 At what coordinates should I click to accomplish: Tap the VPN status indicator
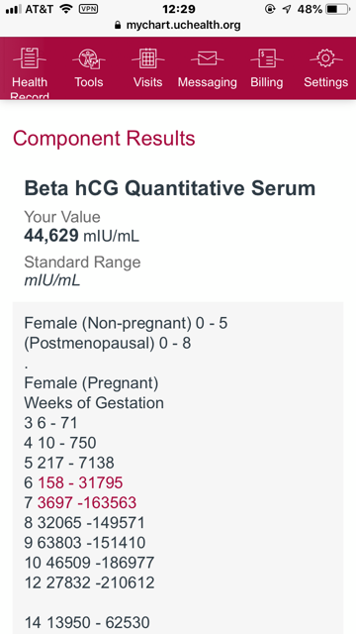click(88, 9)
